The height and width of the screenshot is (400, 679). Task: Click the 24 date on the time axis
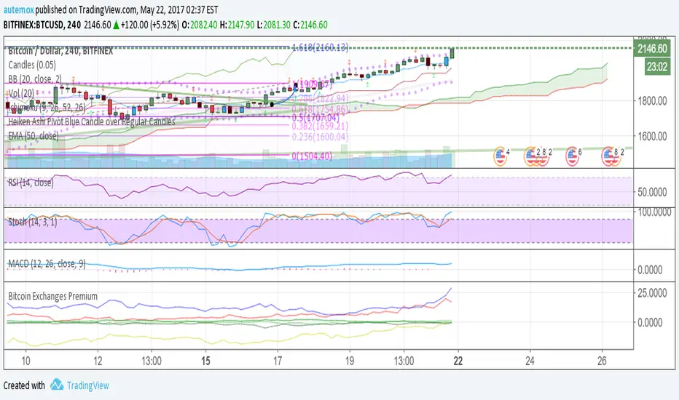(x=530, y=361)
